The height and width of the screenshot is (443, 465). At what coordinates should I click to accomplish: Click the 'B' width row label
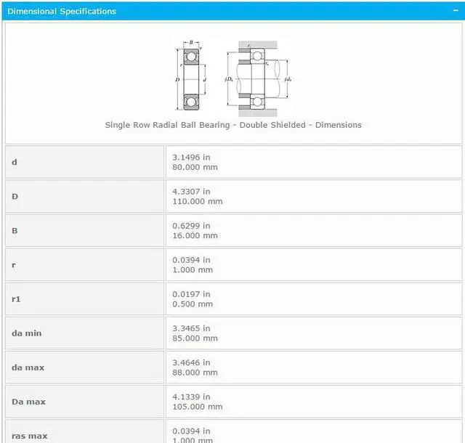15,230
